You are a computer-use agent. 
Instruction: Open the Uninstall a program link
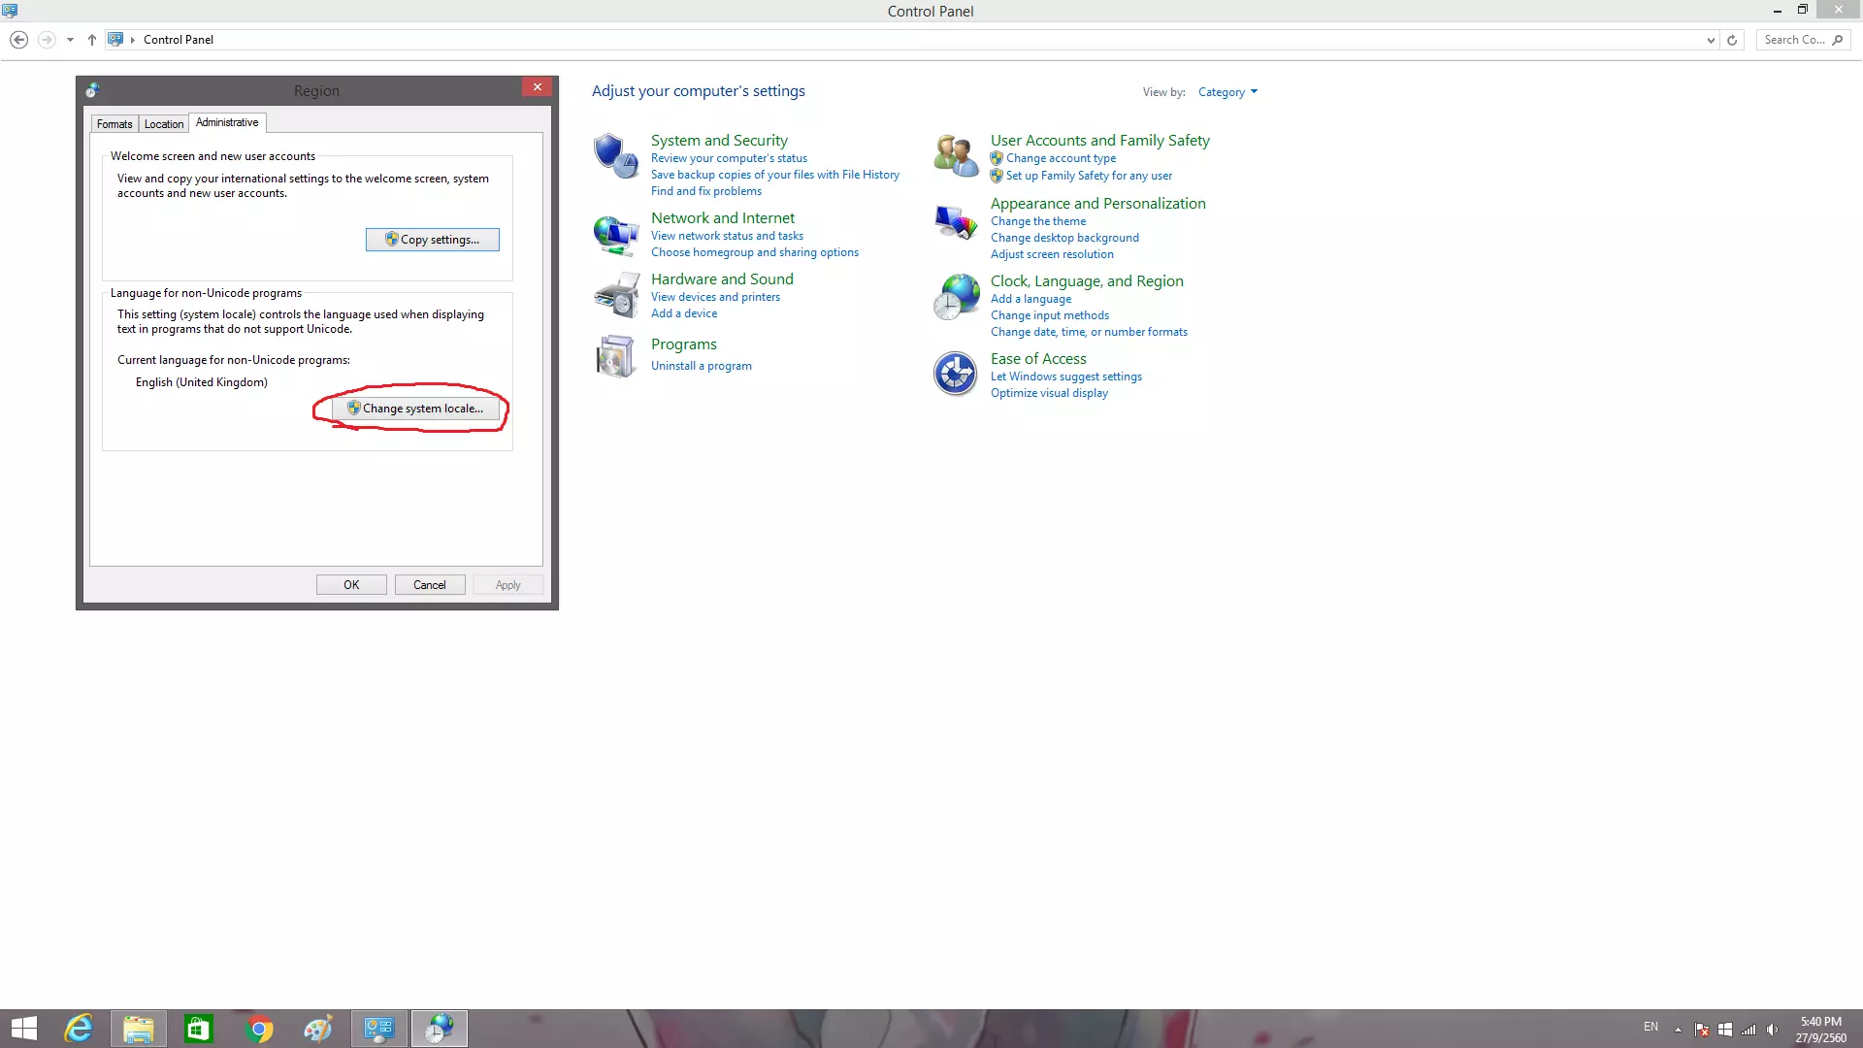pyautogui.click(x=701, y=366)
